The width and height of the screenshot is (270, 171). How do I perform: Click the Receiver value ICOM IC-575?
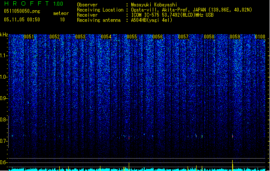pyautogui.click(x=146, y=15)
